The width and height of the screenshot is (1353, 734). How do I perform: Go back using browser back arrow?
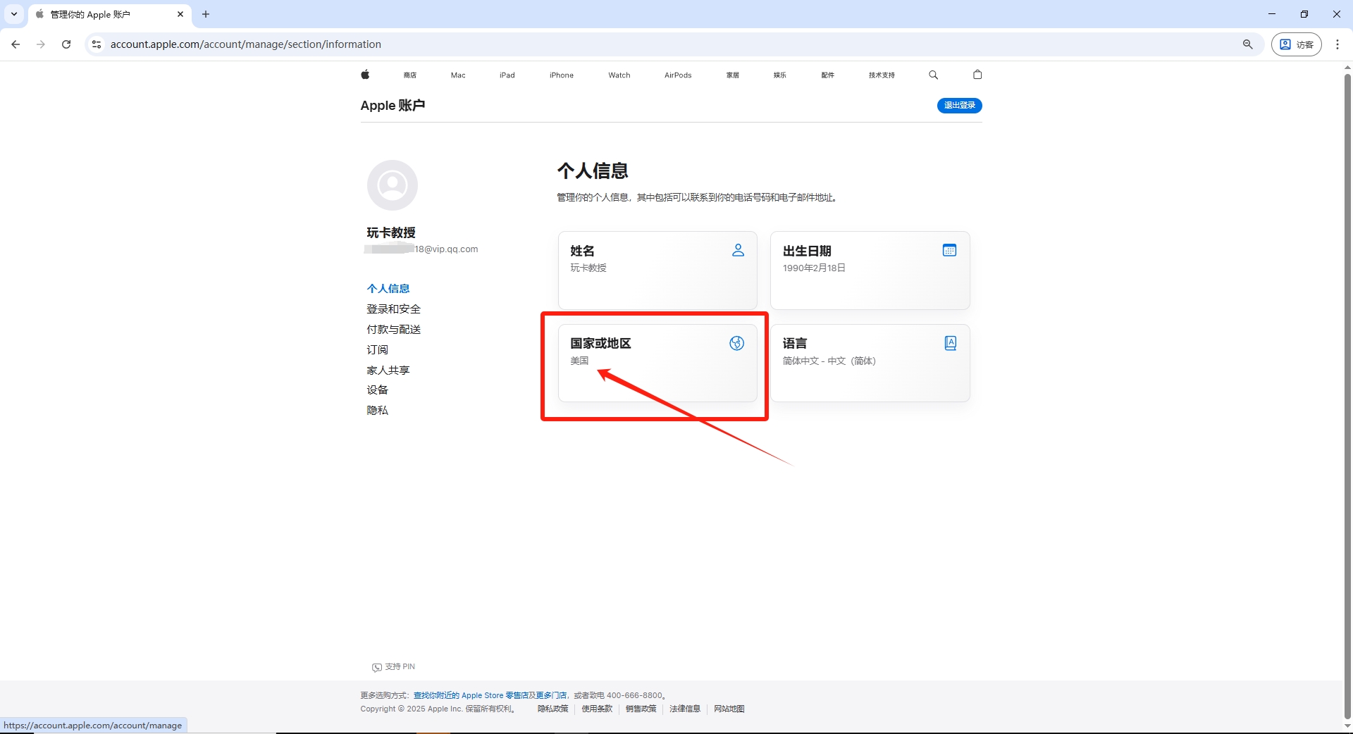coord(16,44)
